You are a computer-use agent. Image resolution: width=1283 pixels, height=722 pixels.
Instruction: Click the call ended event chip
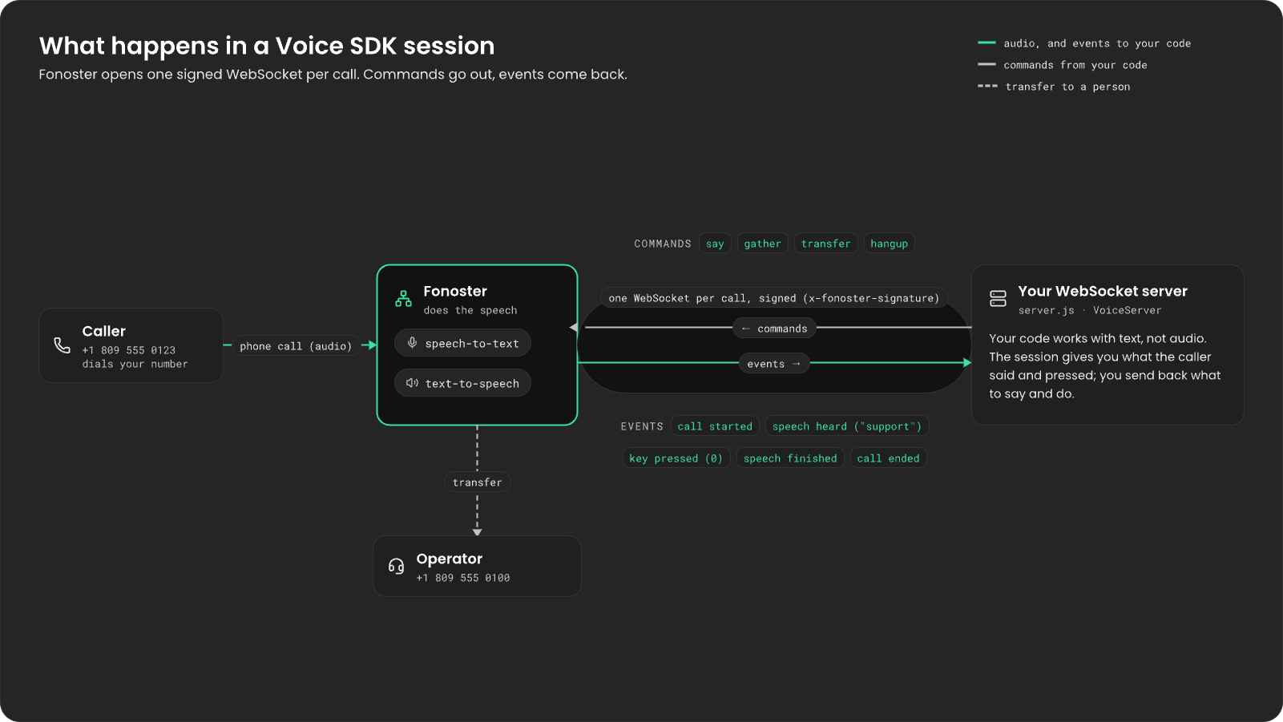(x=888, y=458)
